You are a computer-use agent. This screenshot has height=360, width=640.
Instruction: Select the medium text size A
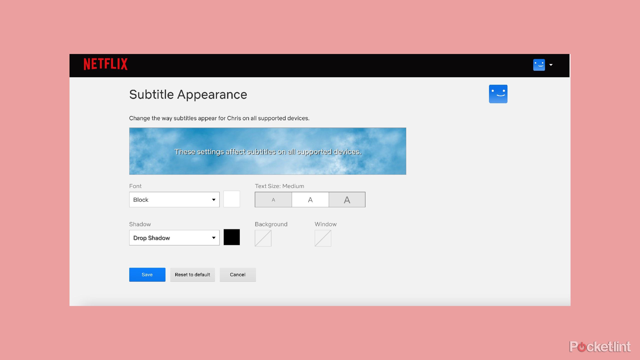(310, 199)
